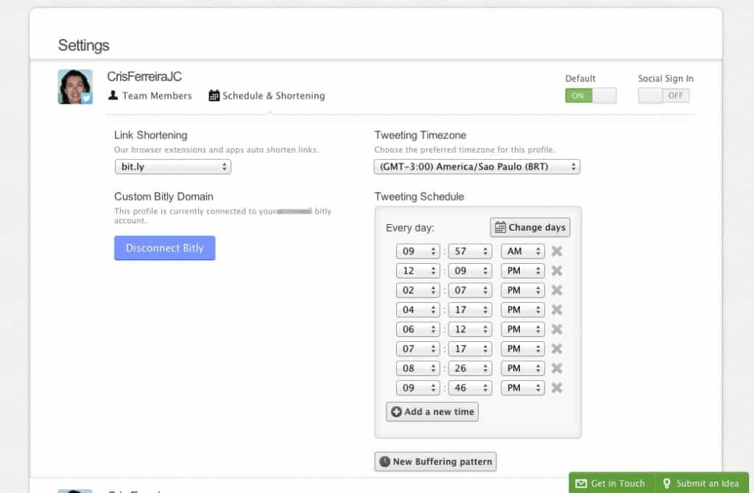Create a New Buffering pattern
754x493 pixels.
coord(435,461)
